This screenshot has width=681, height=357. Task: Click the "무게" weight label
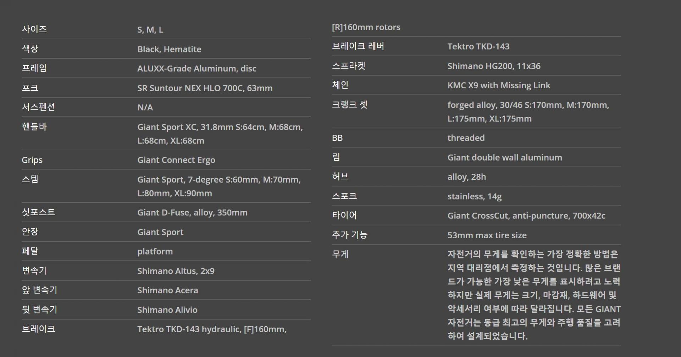(340, 254)
